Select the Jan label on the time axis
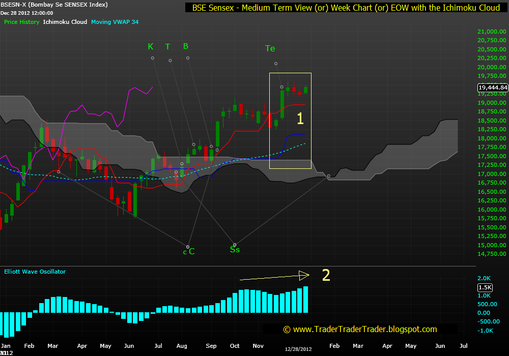The width and height of the screenshot is (509, 356). (x=6, y=346)
